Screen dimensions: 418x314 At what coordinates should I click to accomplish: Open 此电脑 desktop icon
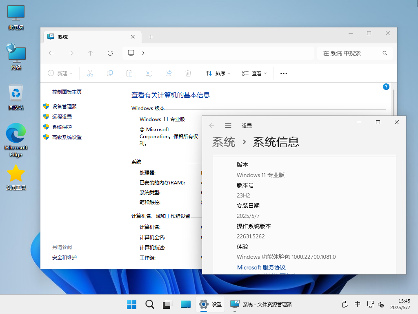[16, 17]
